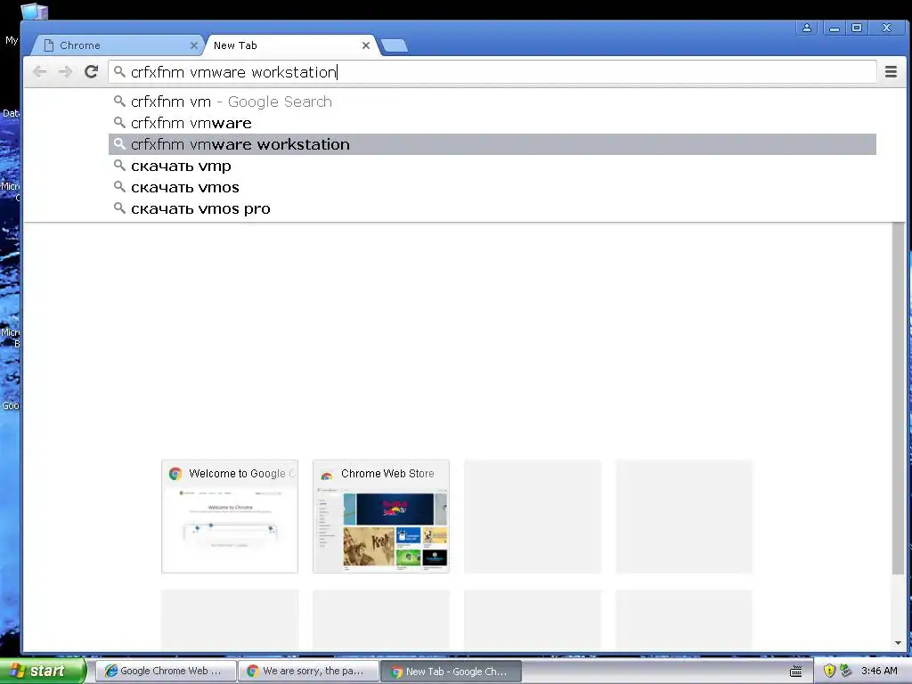Image resolution: width=912 pixels, height=684 pixels.
Task: Click inside the address bar text
Action: point(234,72)
